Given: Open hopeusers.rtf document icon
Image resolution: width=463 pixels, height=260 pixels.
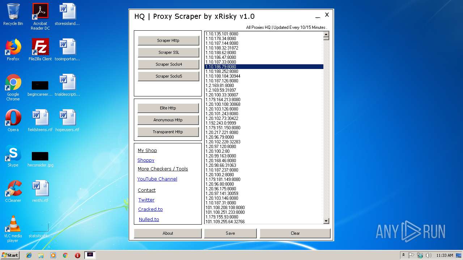Looking at the screenshot, I should click(67, 120).
